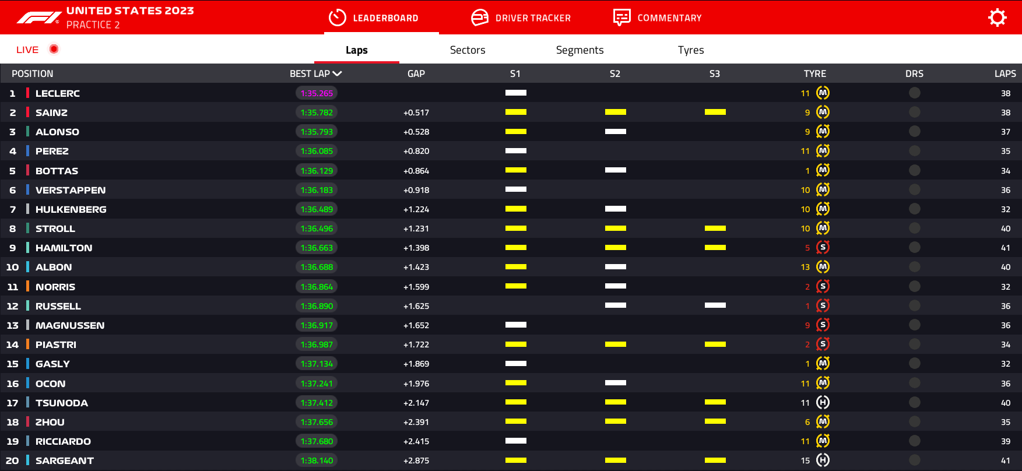Click Sargeant's +2.875 gap value
This screenshot has width=1022, height=471.
416,461
